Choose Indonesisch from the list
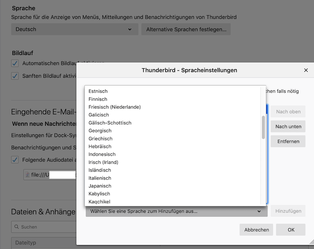The image size is (314, 249). tap(173, 154)
